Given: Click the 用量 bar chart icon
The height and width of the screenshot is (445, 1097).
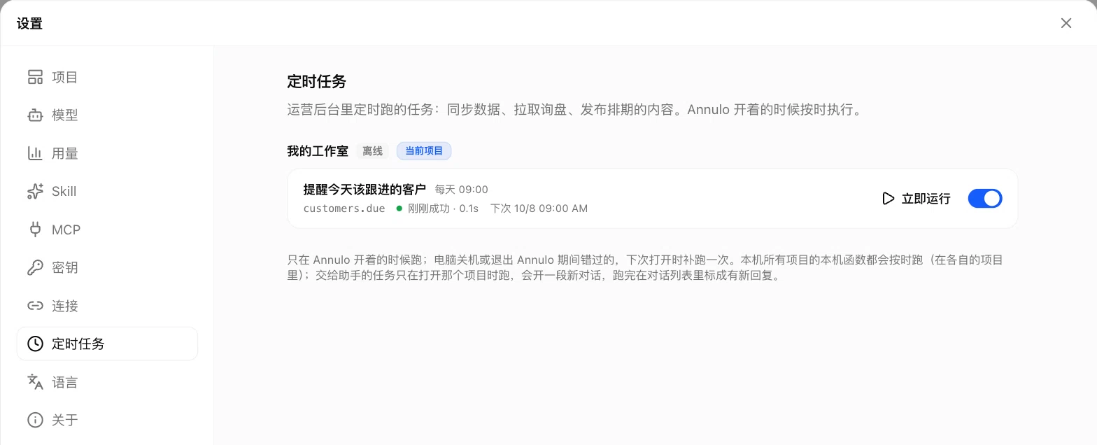Looking at the screenshot, I should 35,153.
